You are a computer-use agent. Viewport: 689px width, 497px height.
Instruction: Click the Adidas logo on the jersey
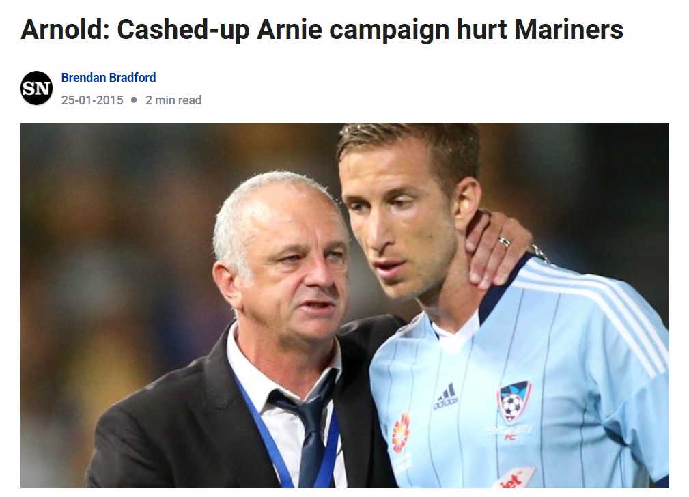[446, 396]
